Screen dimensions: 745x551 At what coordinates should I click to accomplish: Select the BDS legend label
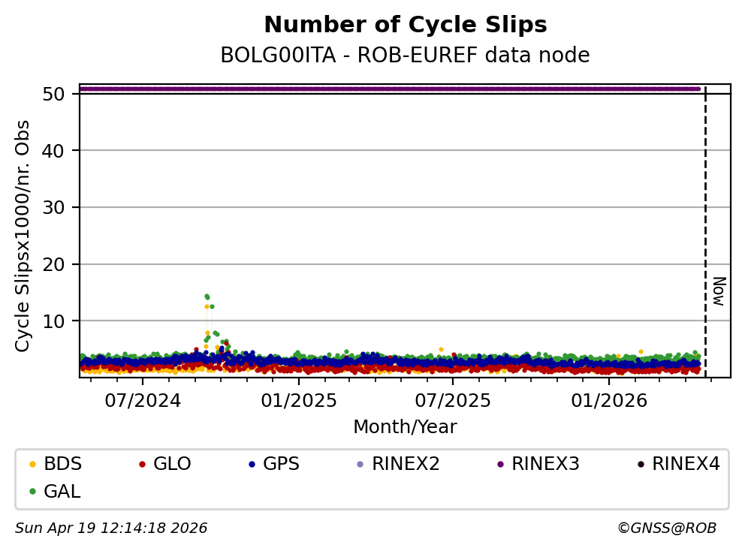63,465
